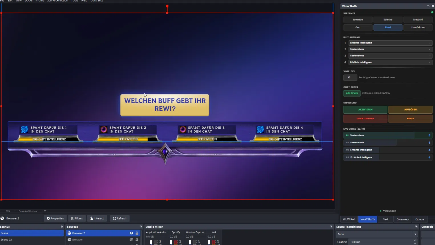Click the Filters icon button
The image size is (435, 245).
[77, 218]
